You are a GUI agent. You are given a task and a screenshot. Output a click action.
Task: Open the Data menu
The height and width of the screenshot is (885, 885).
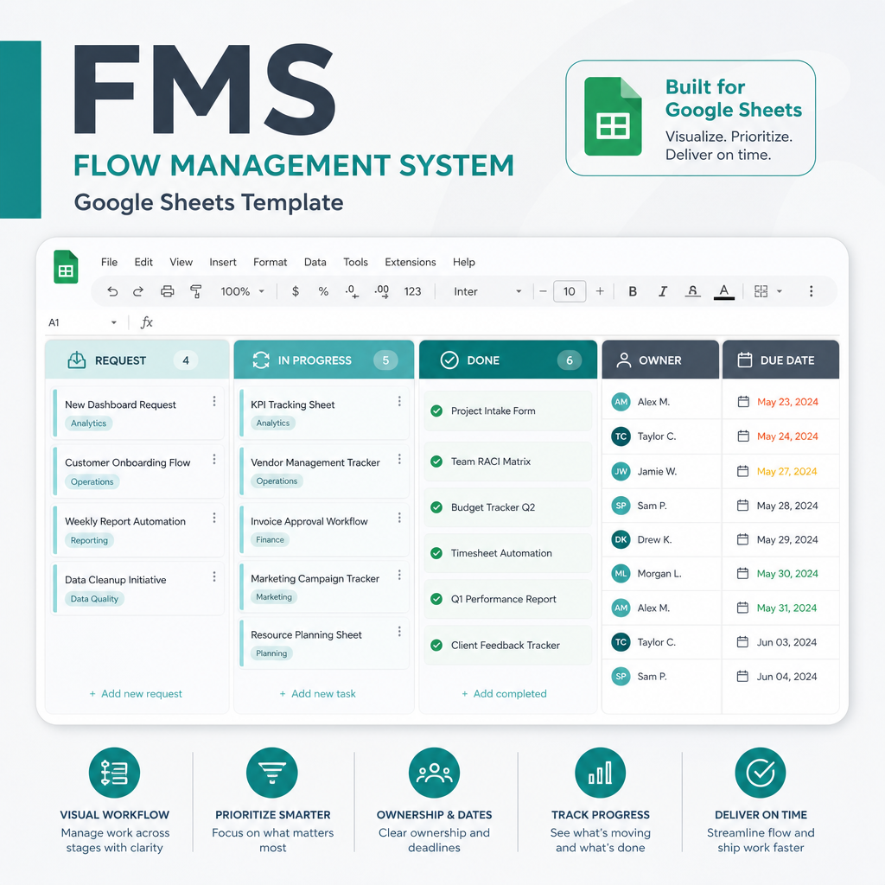point(315,262)
